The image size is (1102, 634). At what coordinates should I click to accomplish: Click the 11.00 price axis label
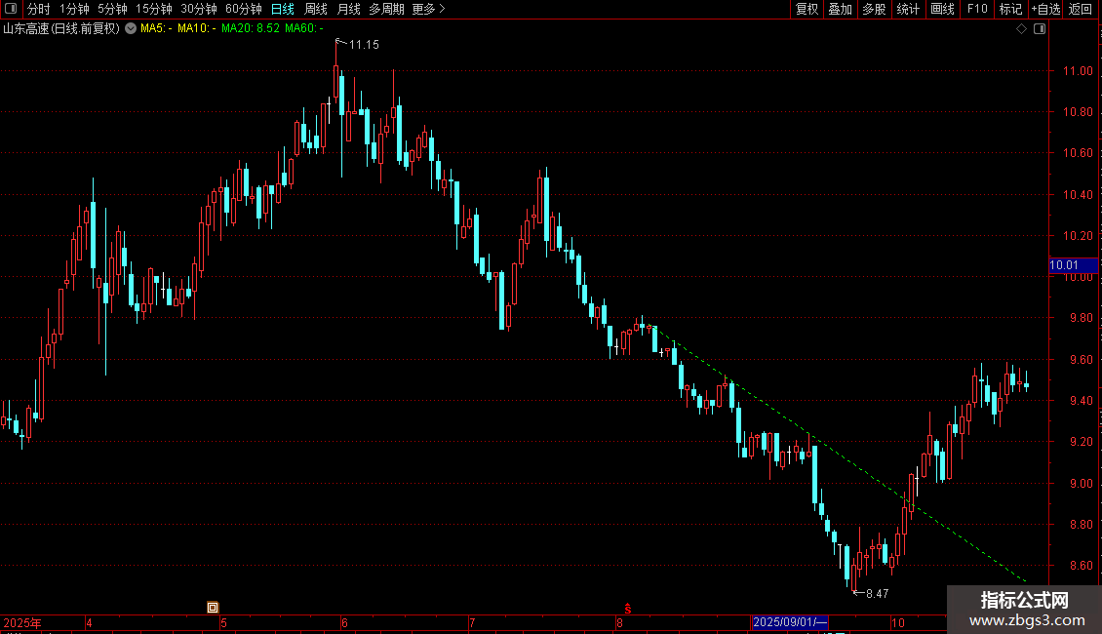click(x=1078, y=71)
